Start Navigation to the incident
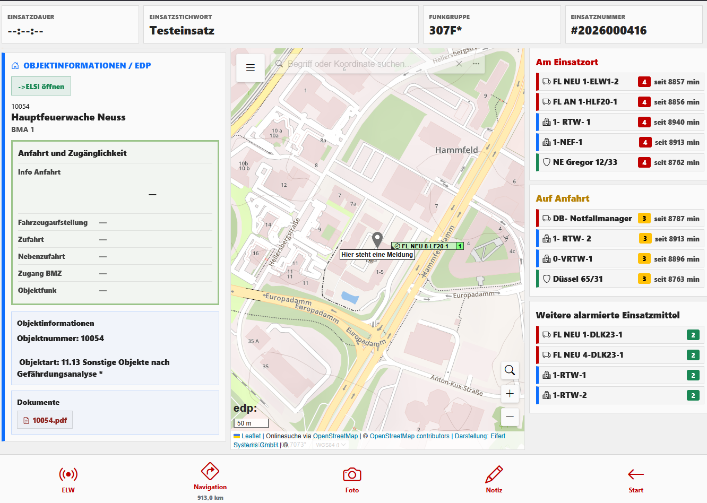The width and height of the screenshot is (707, 503). point(210,476)
